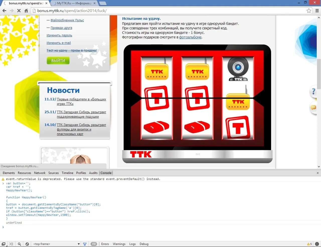This screenshot has width=321, height=247.
Task: Filter console by Warnings
Action: (x=119, y=244)
